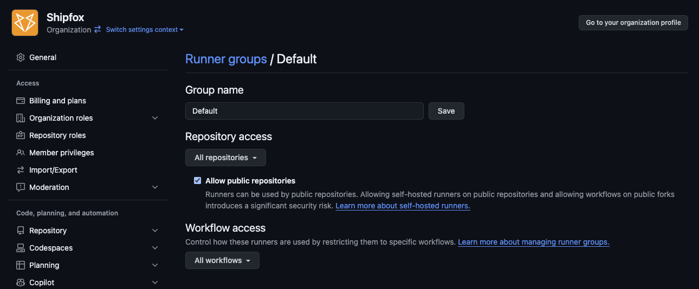Click the Moderation report icon
The width and height of the screenshot is (699, 289).
coord(21,187)
